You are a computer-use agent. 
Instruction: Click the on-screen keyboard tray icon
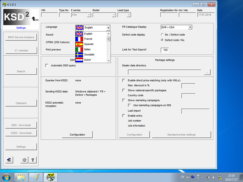[x=188, y=177]
